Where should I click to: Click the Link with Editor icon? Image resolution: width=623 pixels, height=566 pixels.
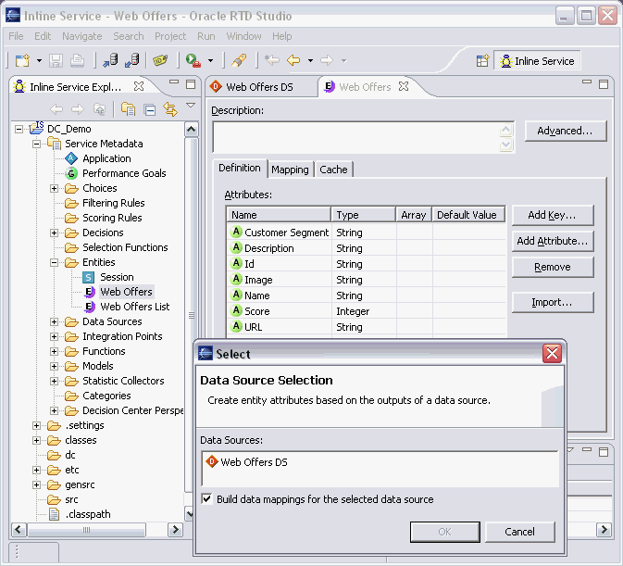coord(170,109)
